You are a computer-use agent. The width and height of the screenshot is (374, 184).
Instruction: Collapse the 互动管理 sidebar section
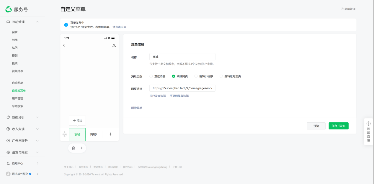click(37, 22)
